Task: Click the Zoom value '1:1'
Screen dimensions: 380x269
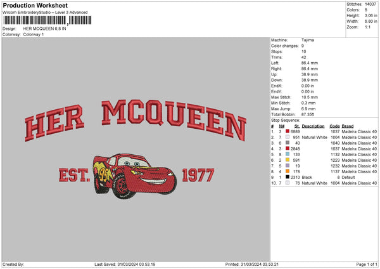Action: [x=367, y=27]
